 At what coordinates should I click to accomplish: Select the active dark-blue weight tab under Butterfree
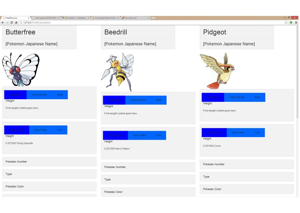click(x=15, y=95)
